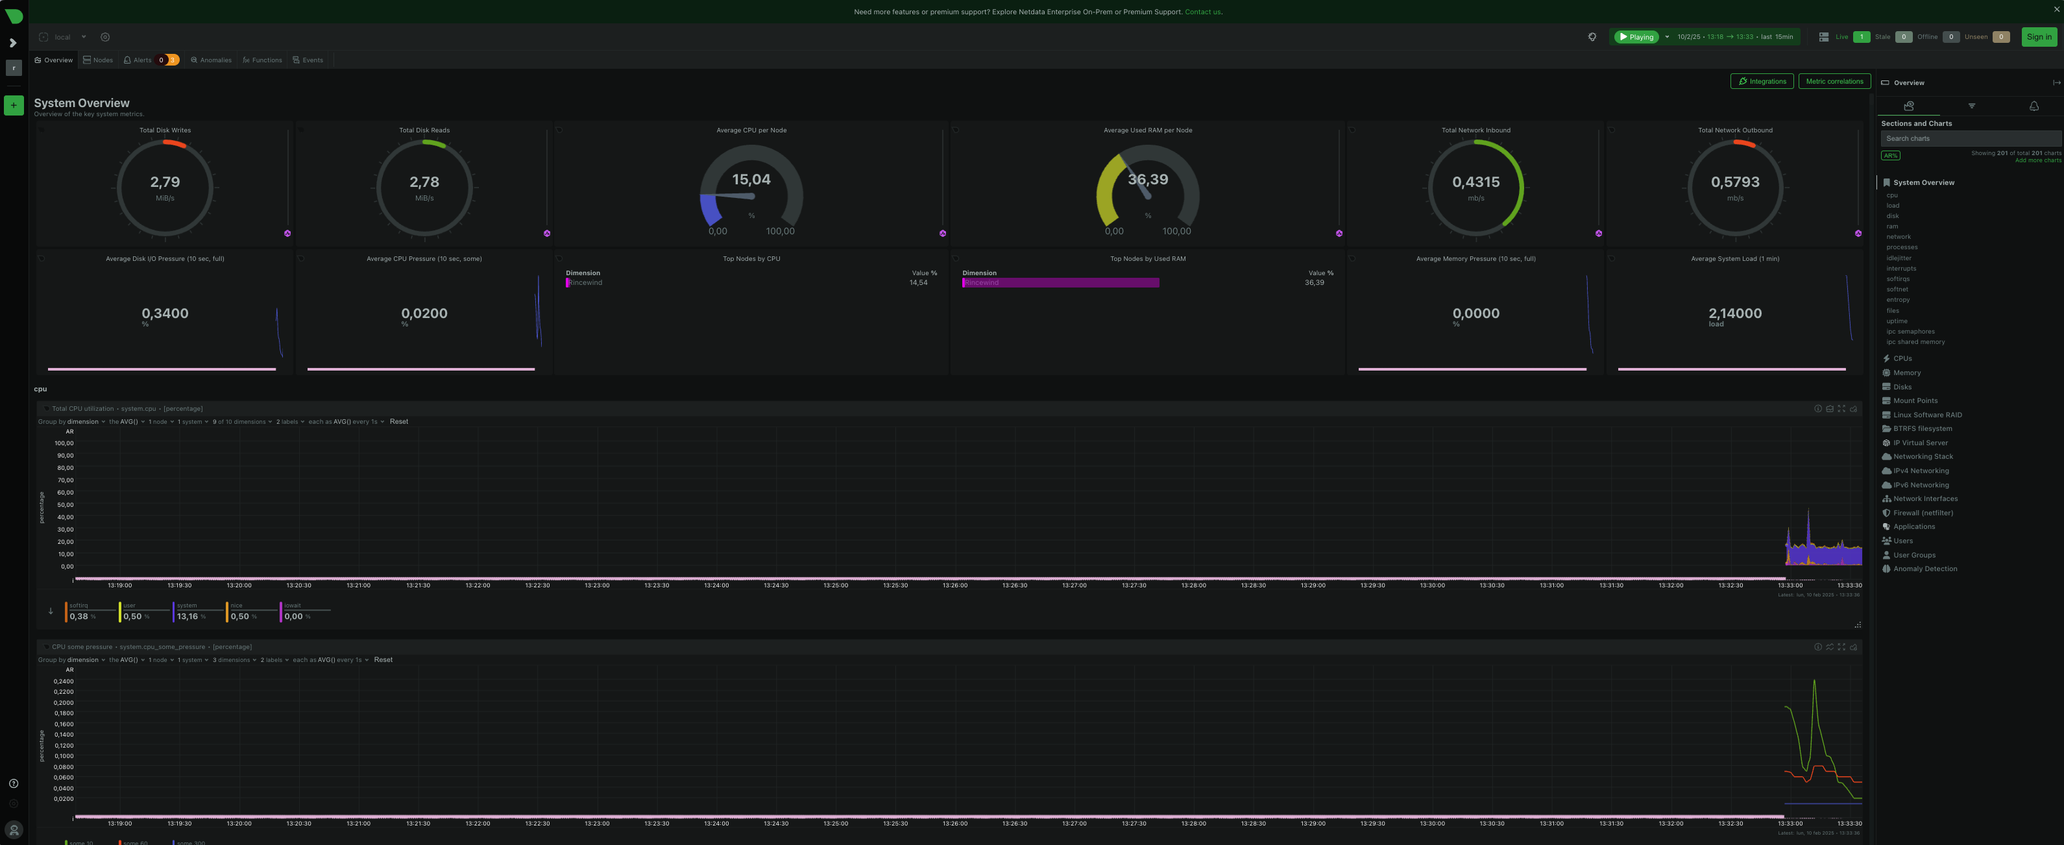Click Rincewind bar in Top Nodes by RAM
The image size is (2064, 845).
tap(1060, 283)
